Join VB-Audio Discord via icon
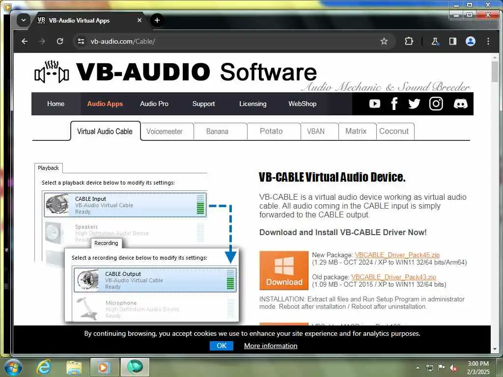The image size is (503, 377). point(460,104)
